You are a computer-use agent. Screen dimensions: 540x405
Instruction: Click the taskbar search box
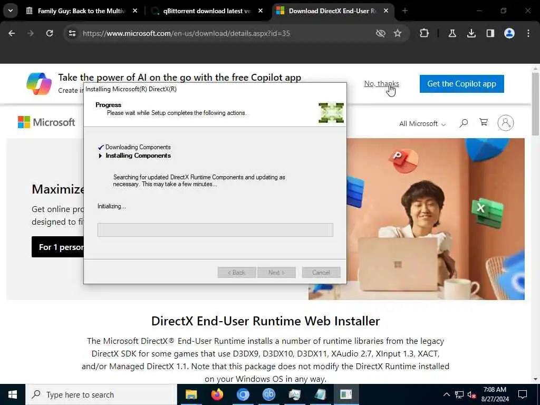point(101,394)
